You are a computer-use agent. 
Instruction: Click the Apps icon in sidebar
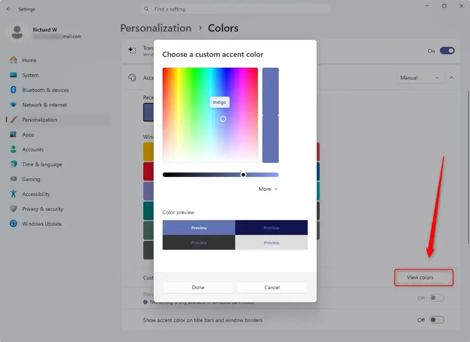(x=13, y=134)
